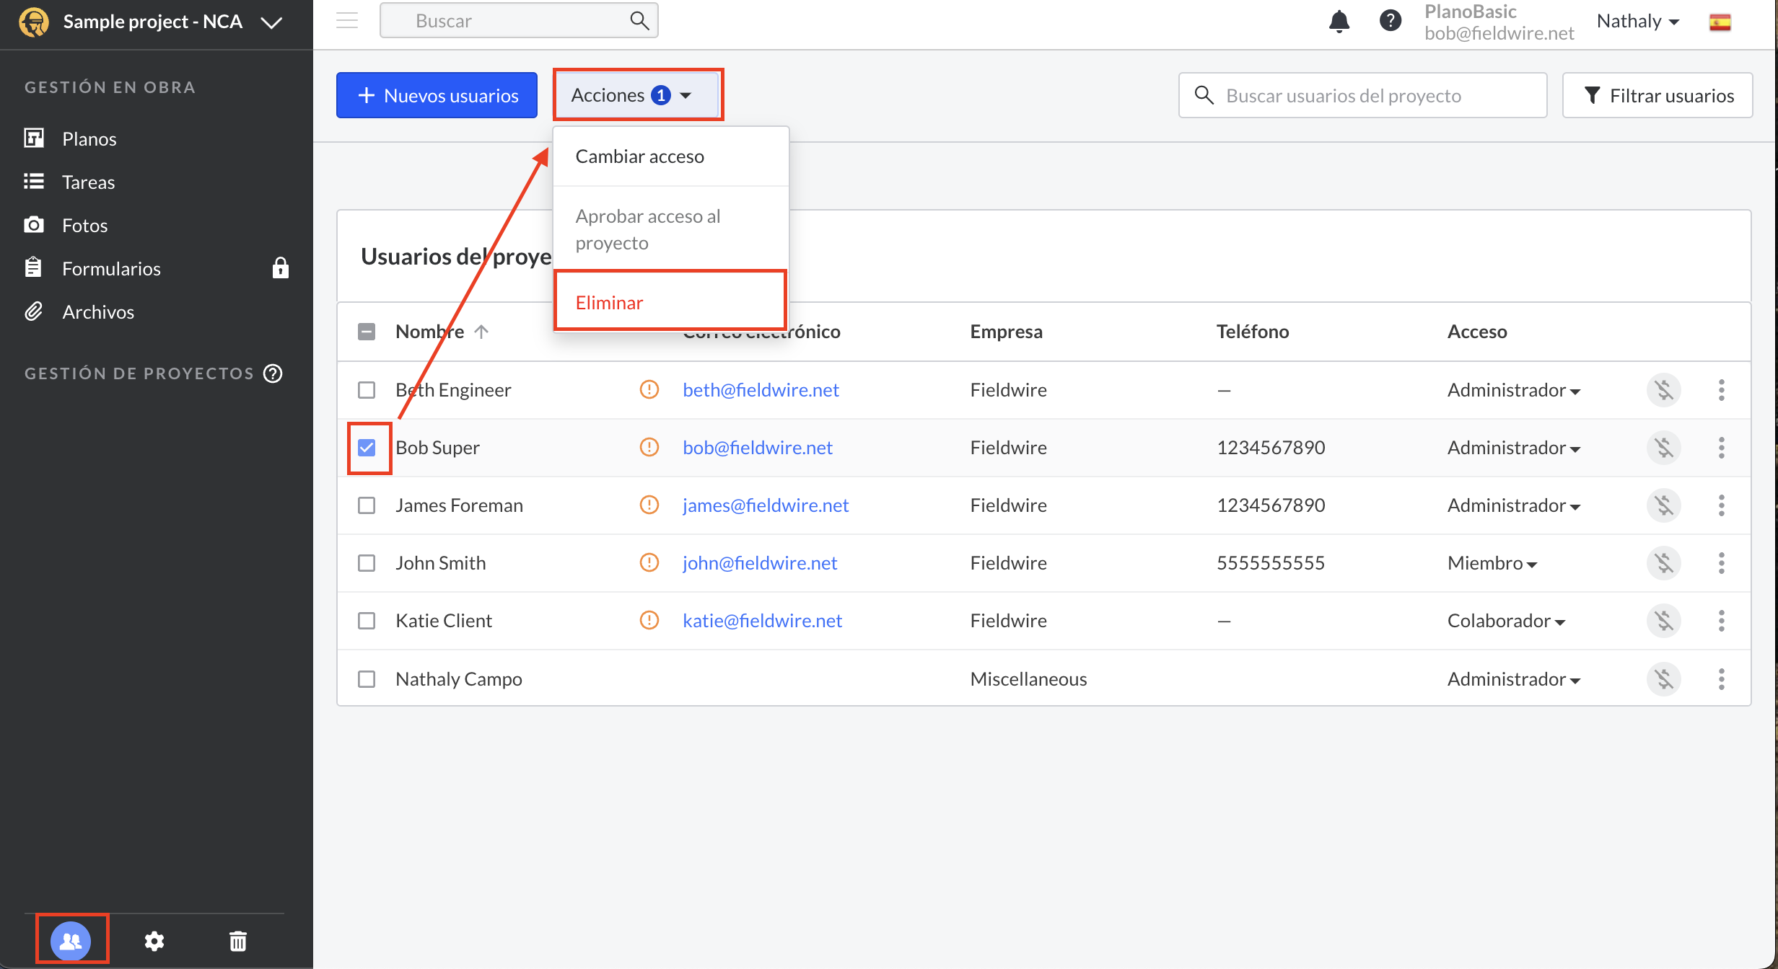Click the Buscar usuarios del proyecto field

pyautogui.click(x=1362, y=95)
